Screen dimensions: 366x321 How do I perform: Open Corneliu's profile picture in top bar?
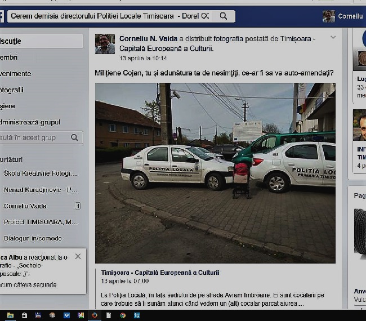click(x=328, y=16)
